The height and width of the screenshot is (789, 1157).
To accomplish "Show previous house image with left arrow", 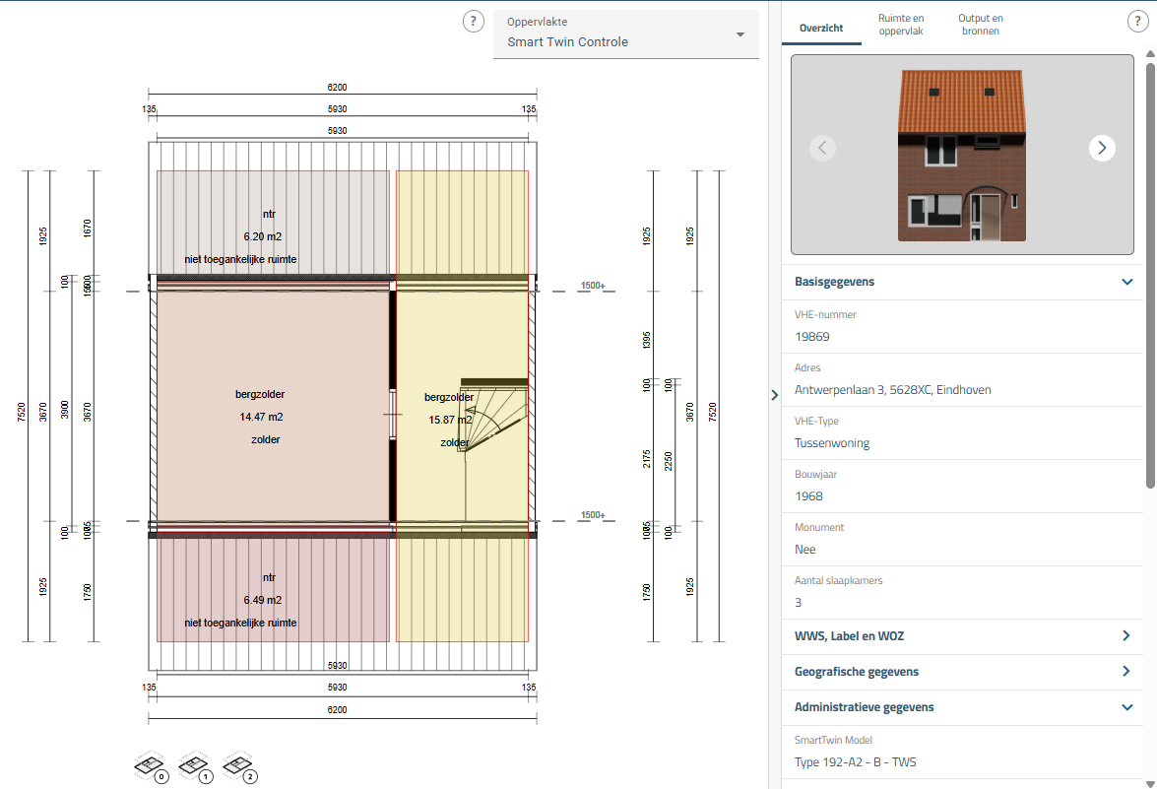I will point(823,148).
